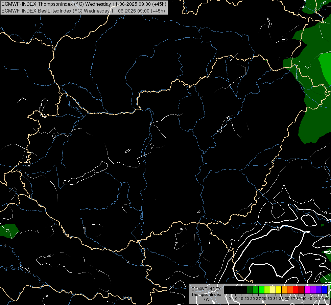Click the legend tick value 30
Viewport: 331px width, 305px height.
[270, 299]
